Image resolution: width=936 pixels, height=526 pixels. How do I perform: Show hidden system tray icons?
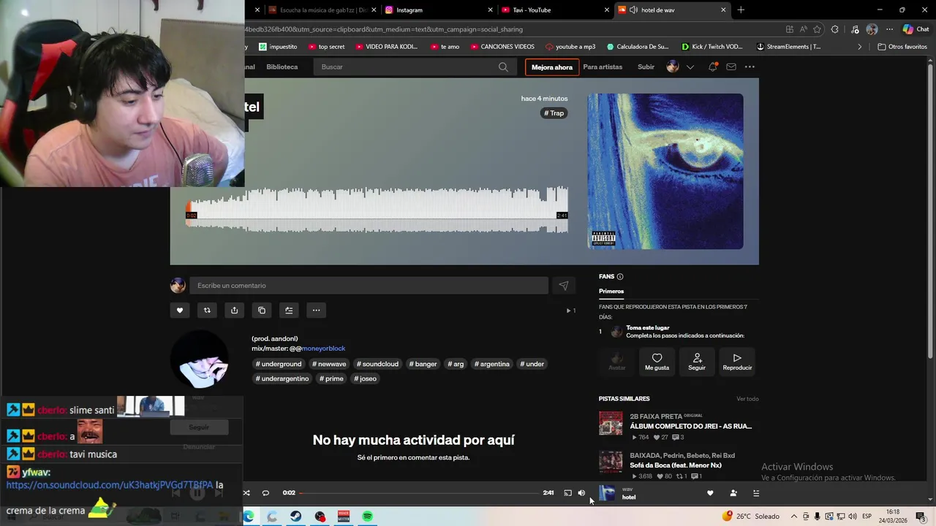(x=795, y=517)
